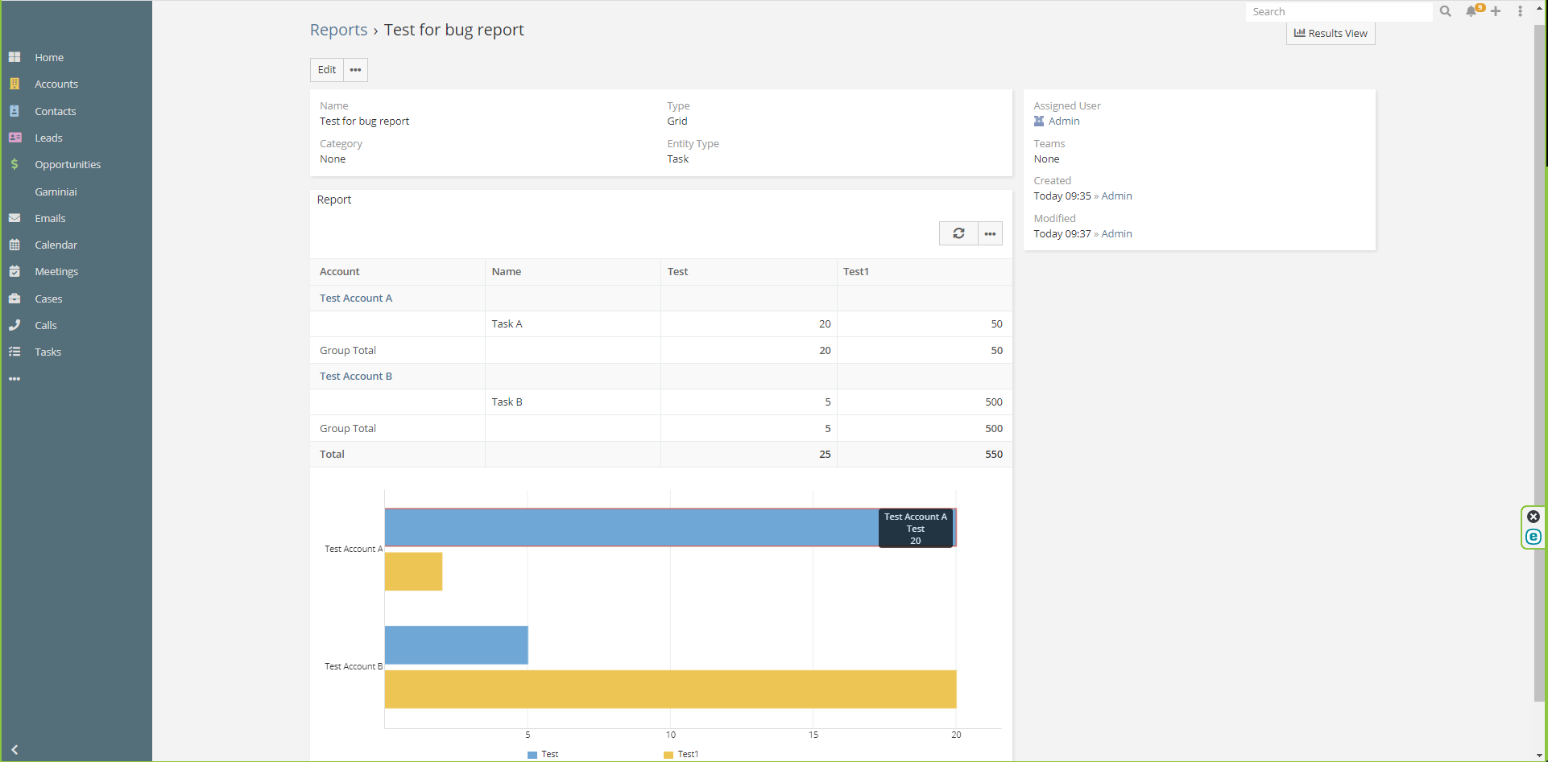1548x762 pixels.
Task: Open the dropdown next to Edit button
Action: [x=355, y=70]
